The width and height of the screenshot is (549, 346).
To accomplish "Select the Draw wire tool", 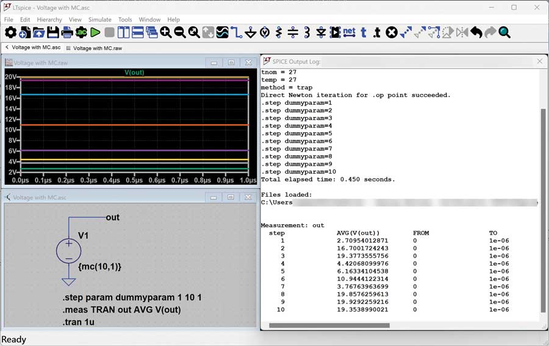I will [237, 32].
